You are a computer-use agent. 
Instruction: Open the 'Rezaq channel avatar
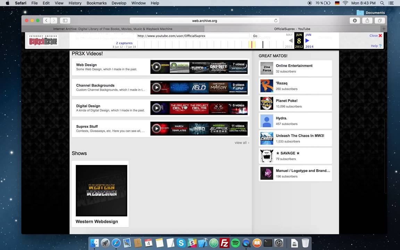coord(267,86)
